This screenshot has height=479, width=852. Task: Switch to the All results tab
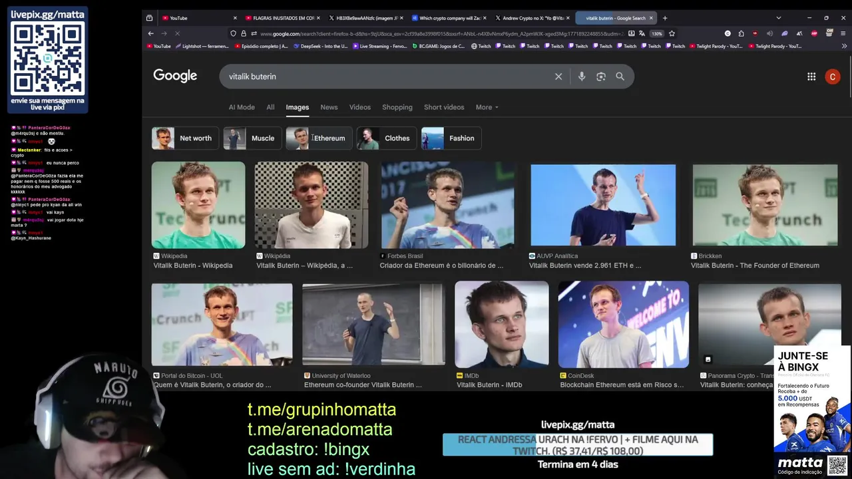pos(270,107)
